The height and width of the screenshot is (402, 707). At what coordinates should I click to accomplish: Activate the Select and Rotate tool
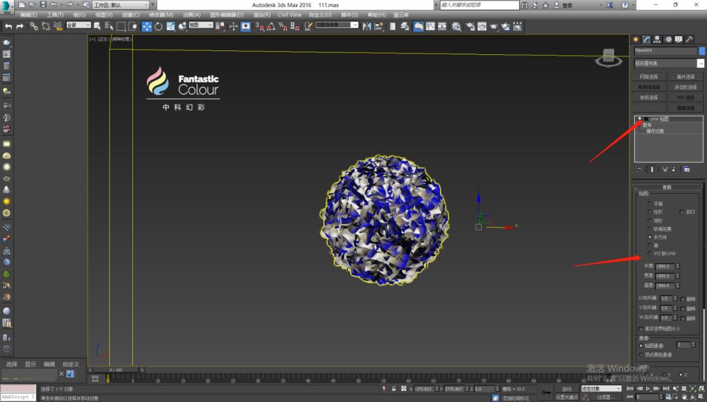pos(158,26)
